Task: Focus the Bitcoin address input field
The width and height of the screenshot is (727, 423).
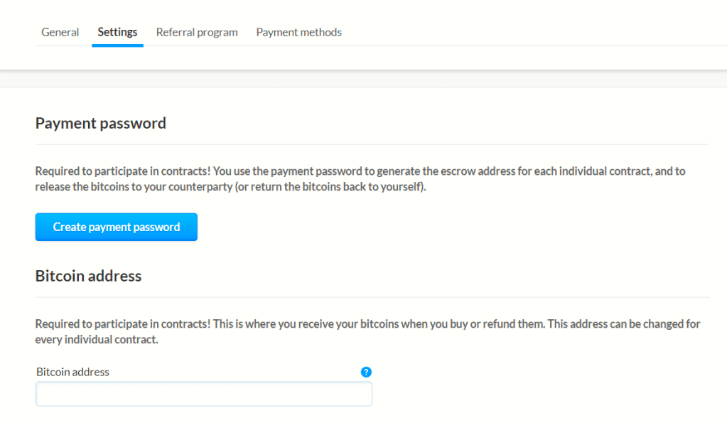Action: (204, 394)
